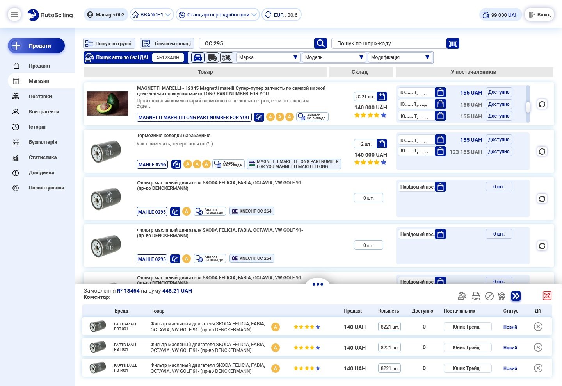Viewport: 562px width, 386px height.
Task: Click the Товар column header
Action: [x=205, y=72]
